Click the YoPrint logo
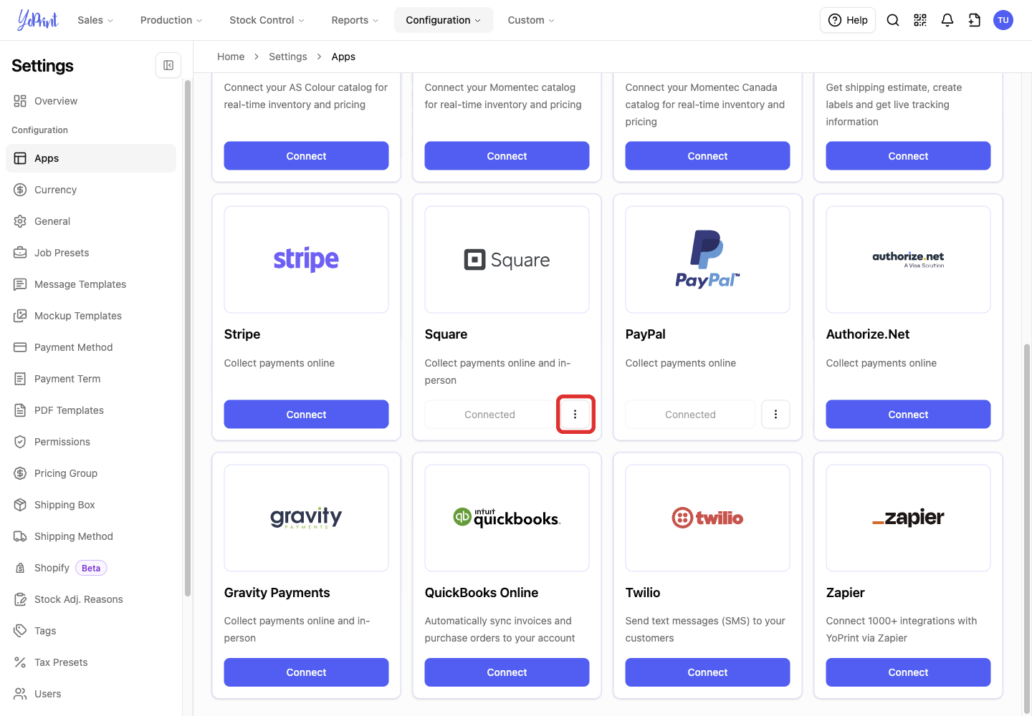Screen dimensions: 1032x716 click(x=37, y=20)
